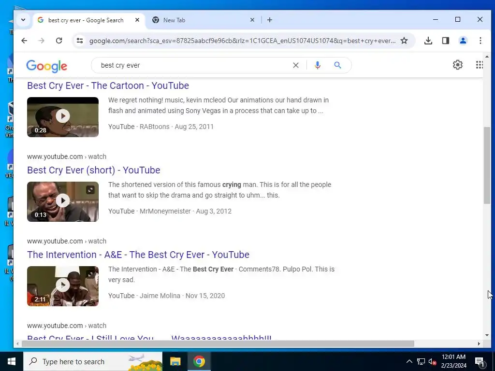The image size is (495, 371).
Task: Click 'www.youtube.com › watch' above The Intervention result
Action: pos(67,241)
